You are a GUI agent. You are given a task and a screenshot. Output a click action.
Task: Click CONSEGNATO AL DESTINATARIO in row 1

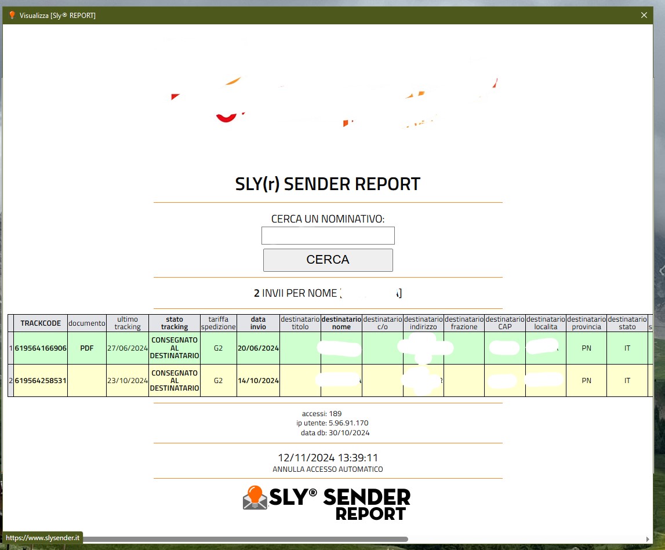click(175, 348)
